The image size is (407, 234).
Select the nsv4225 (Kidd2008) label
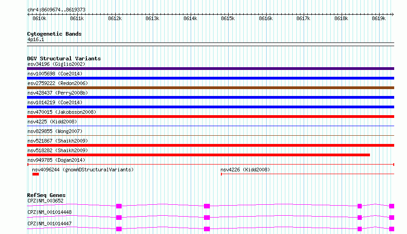tap(52, 122)
